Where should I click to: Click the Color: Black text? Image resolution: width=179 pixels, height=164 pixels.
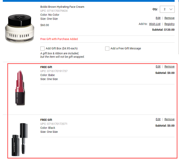point(48,128)
